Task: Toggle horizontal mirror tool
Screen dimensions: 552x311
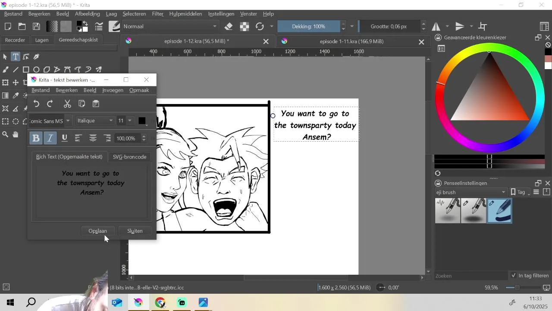Action: (x=436, y=26)
